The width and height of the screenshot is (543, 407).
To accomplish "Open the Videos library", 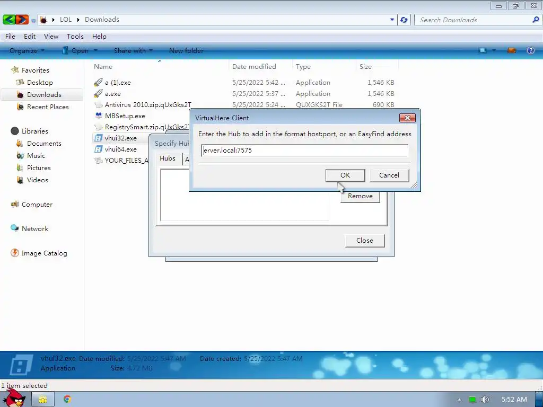I will coord(38,180).
